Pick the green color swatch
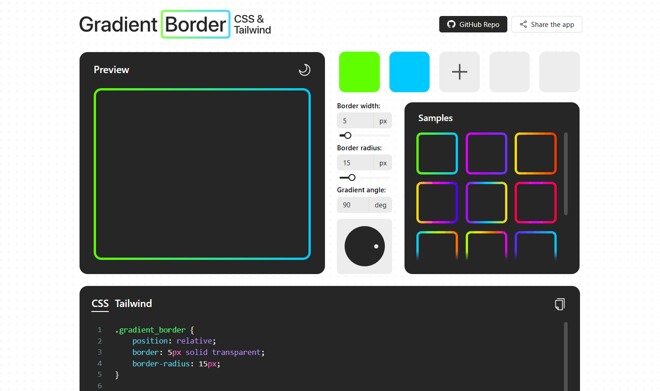Image resolution: width=660 pixels, height=391 pixels. click(x=359, y=72)
